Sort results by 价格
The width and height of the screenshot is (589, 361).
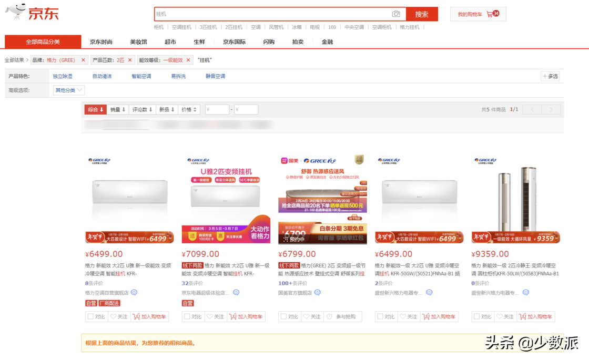pos(189,110)
